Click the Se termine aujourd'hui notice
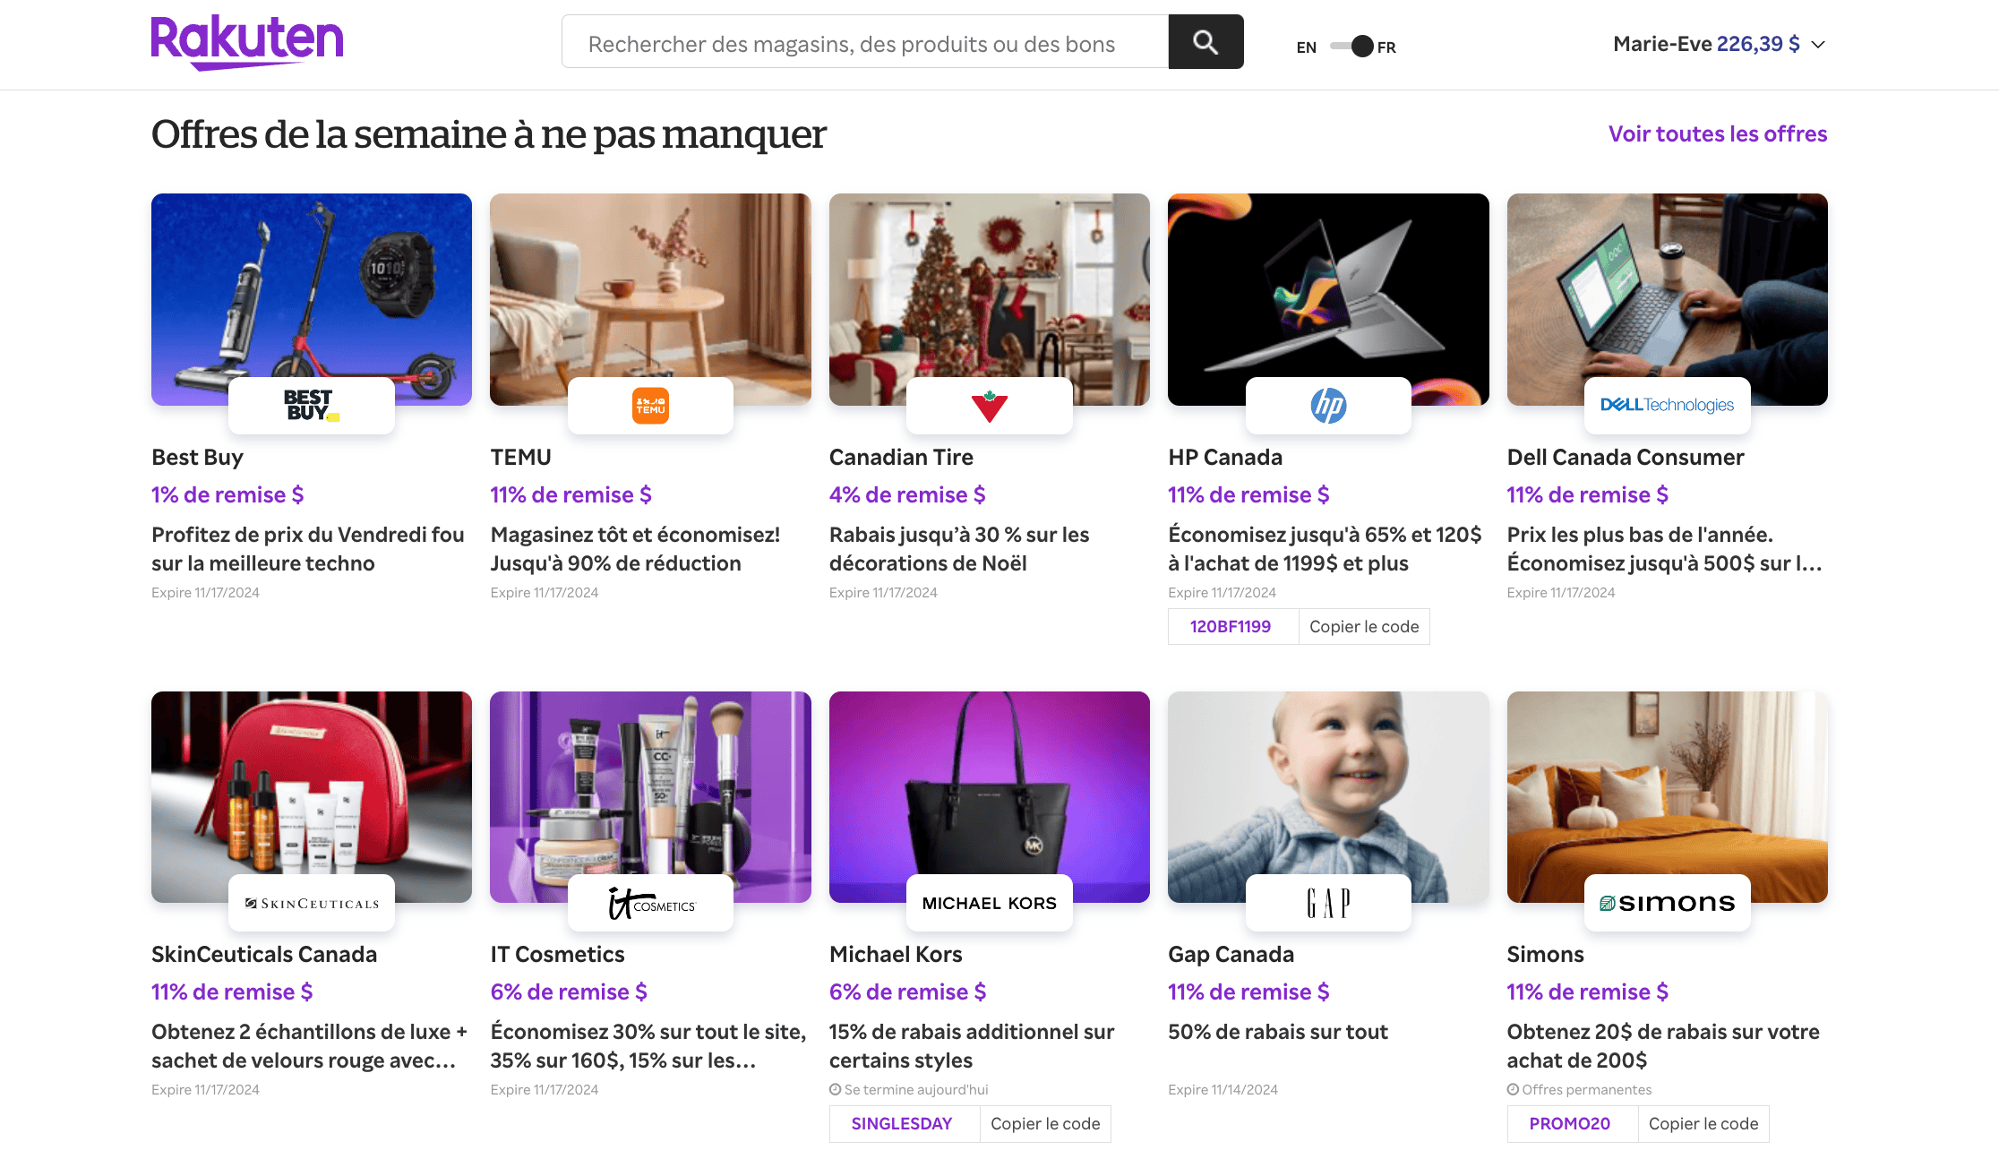Screen dimensions: 1999x1159 click(x=909, y=1090)
